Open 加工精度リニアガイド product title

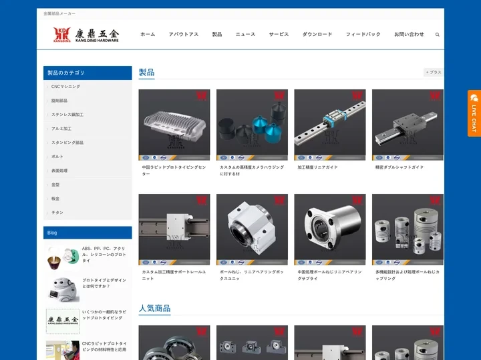tap(317, 167)
